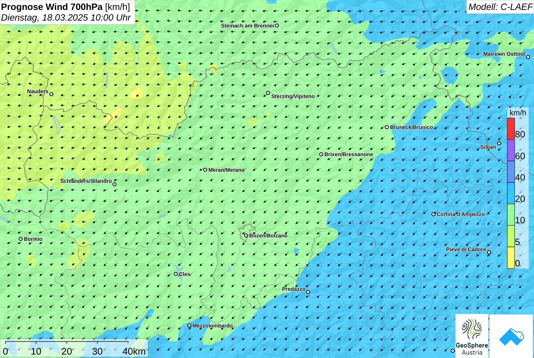The width and height of the screenshot is (534, 358).
Task: Click the Bruneck/Brunico marker circle
Action: pos(387,127)
